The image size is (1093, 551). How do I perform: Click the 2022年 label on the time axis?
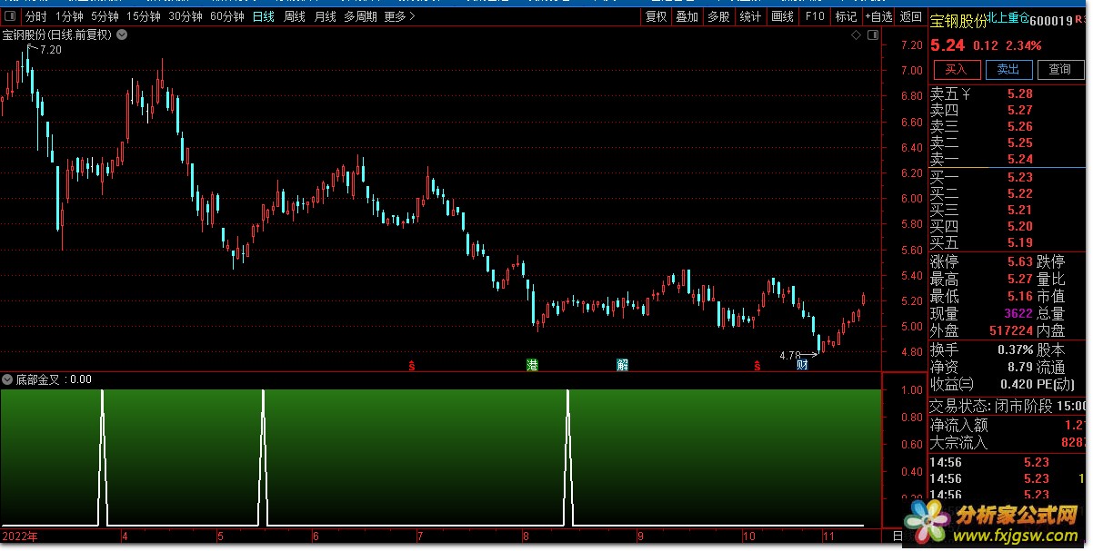[x=19, y=537]
